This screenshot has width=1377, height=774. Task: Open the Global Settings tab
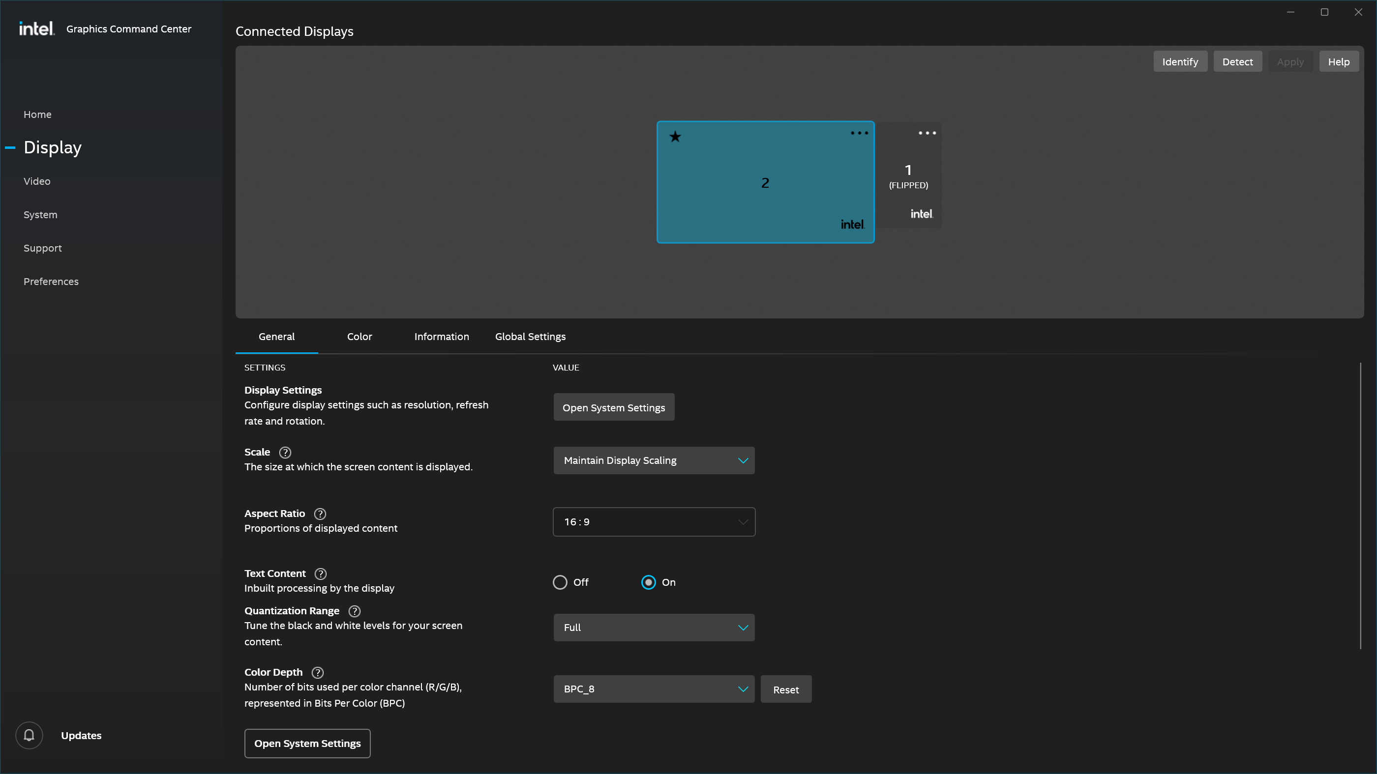pos(530,337)
